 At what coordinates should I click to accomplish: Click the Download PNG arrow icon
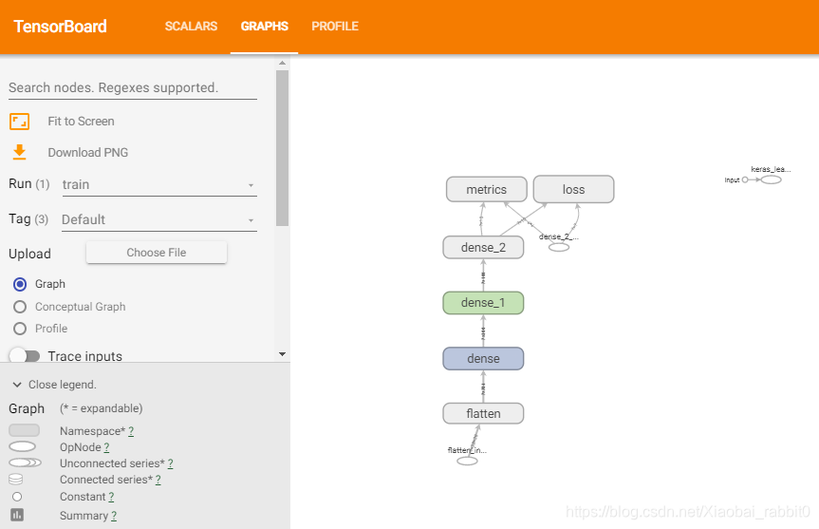coord(19,152)
